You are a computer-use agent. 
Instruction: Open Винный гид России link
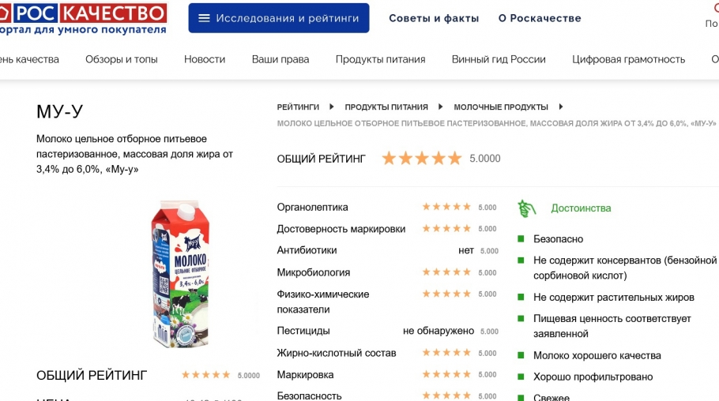(499, 59)
